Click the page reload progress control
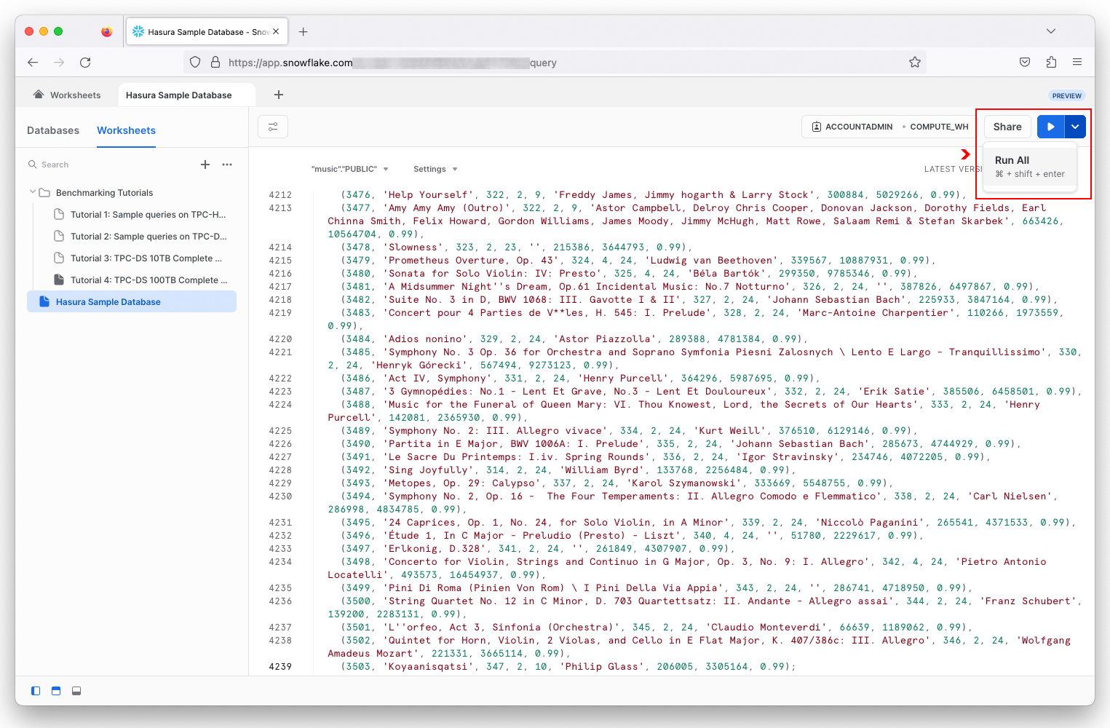The image size is (1110, 728). [84, 63]
